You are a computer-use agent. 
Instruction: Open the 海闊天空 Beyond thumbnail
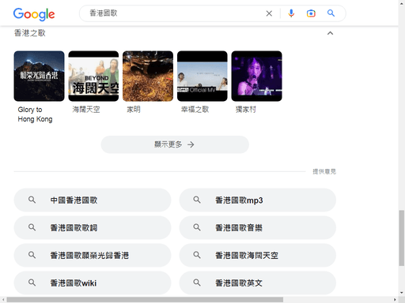pyautogui.click(x=93, y=76)
